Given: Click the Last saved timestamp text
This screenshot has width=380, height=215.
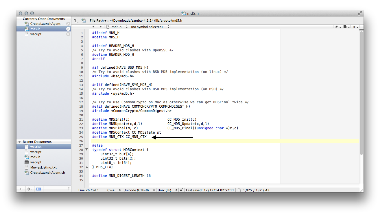Looking at the screenshot, I should [x=210, y=190].
